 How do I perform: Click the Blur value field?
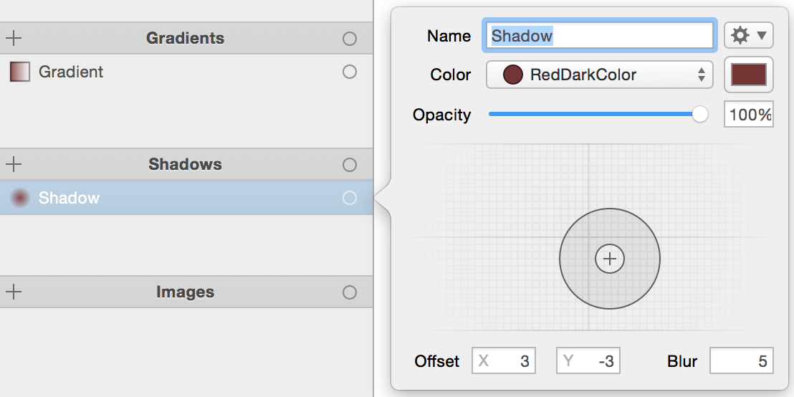click(x=741, y=361)
